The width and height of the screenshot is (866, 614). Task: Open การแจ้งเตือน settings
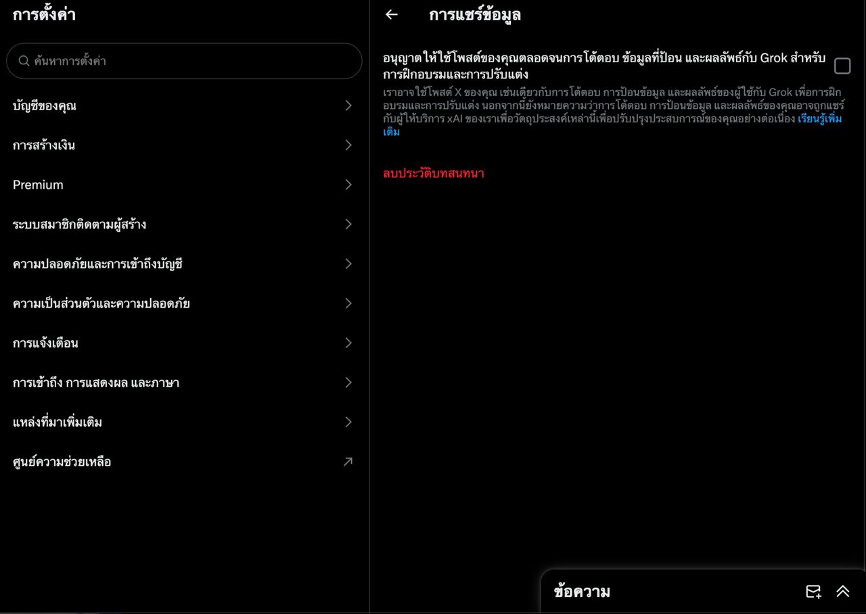tap(184, 343)
